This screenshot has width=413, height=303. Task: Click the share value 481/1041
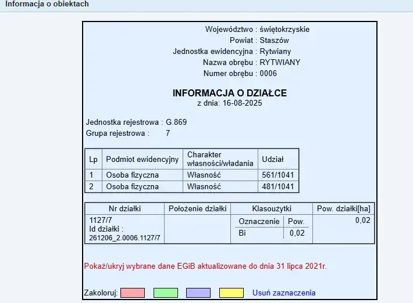(x=278, y=187)
